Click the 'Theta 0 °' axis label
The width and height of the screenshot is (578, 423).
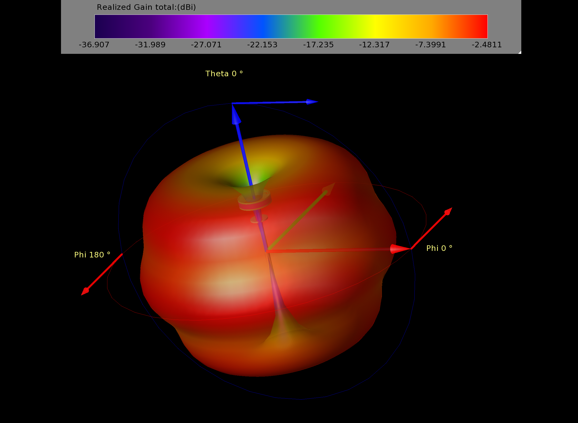[224, 73]
